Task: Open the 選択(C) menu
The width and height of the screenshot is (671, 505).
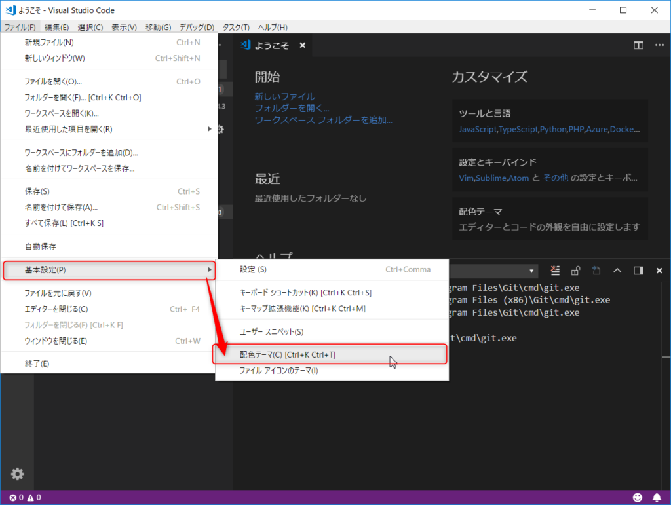Action: pos(90,28)
